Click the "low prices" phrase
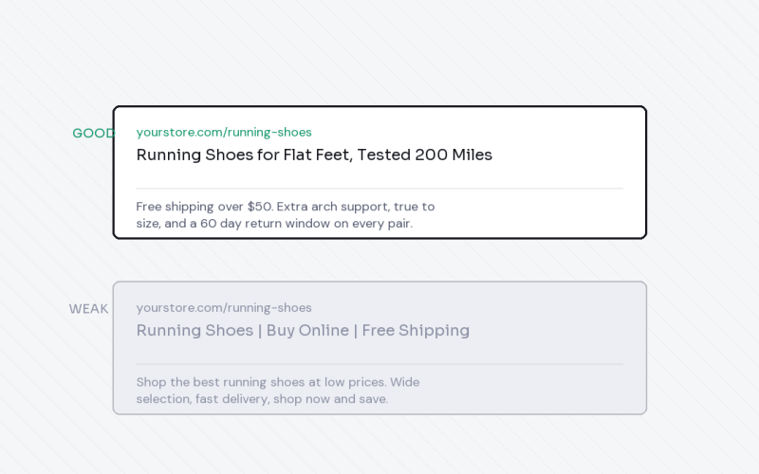Screen dimensions: 759x474 click(355, 382)
